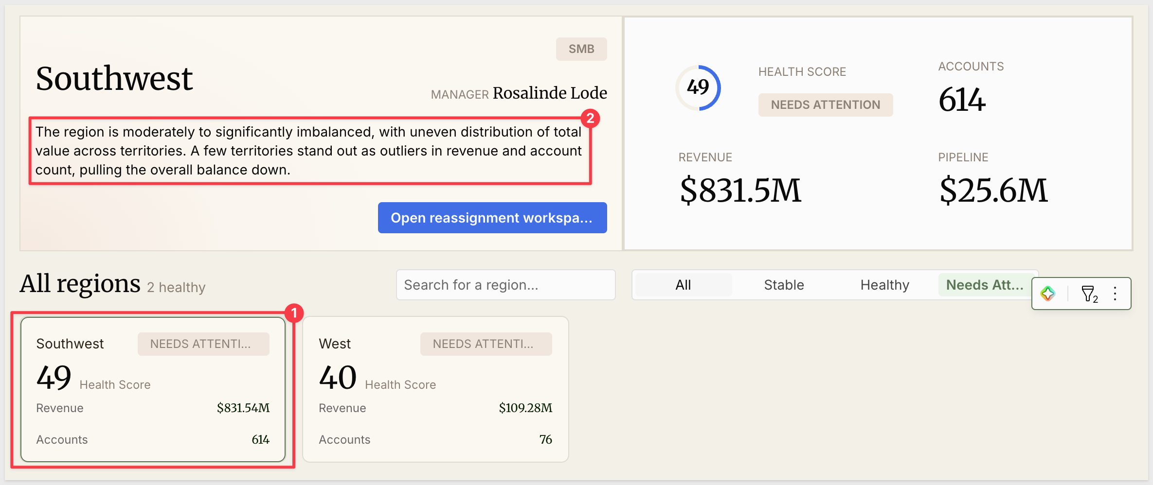Click the pipeline value $25.6M
The height and width of the screenshot is (485, 1153).
(993, 190)
